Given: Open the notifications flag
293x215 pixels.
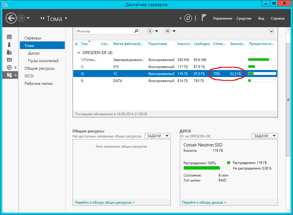Looking at the screenshot, I should (204, 18).
